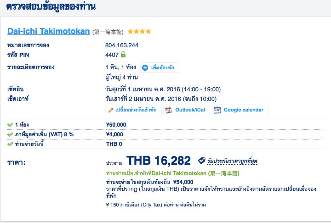Click the THB 16,282 price total
The height and width of the screenshot is (223, 331).
[x=159, y=161]
